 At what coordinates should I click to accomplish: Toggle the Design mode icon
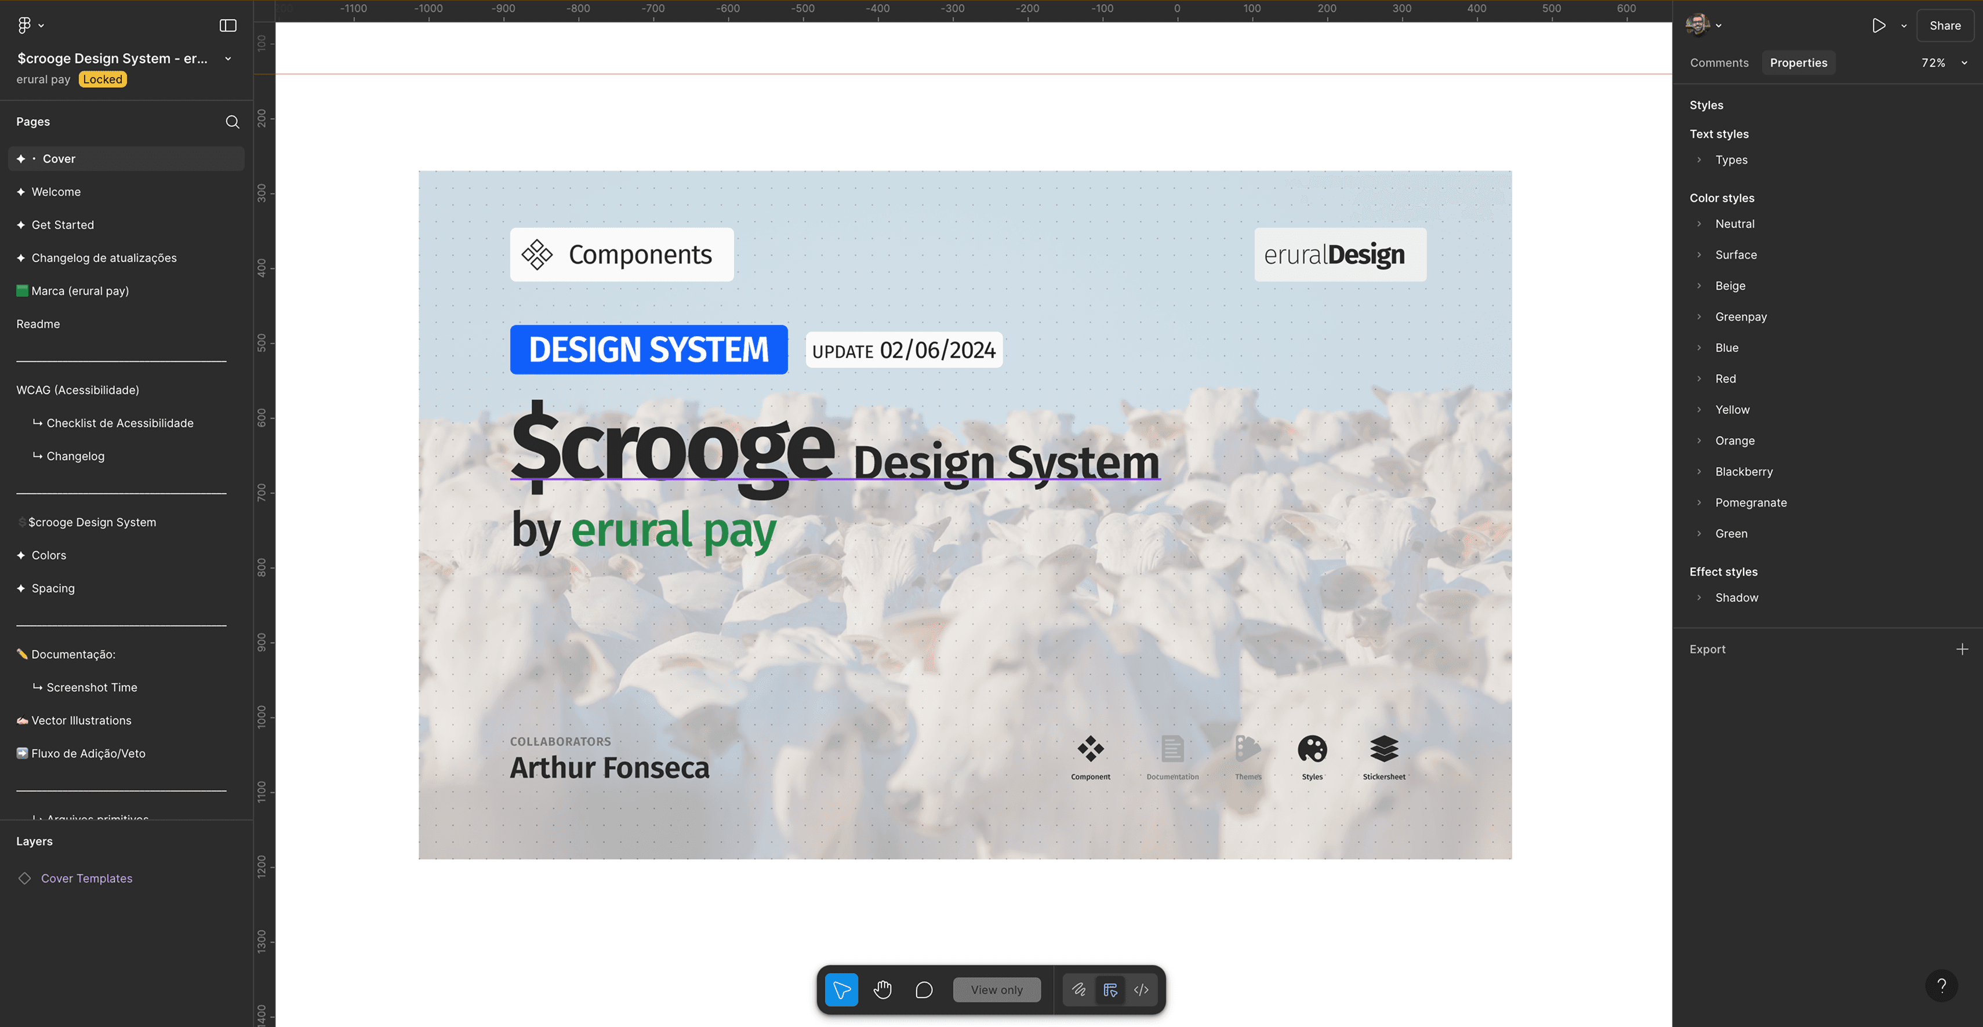tap(1110, 989)
